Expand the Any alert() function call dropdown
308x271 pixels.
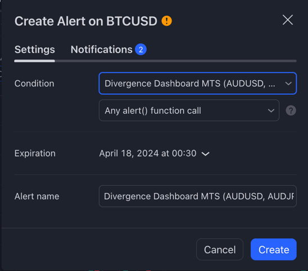tap(189, 111)
